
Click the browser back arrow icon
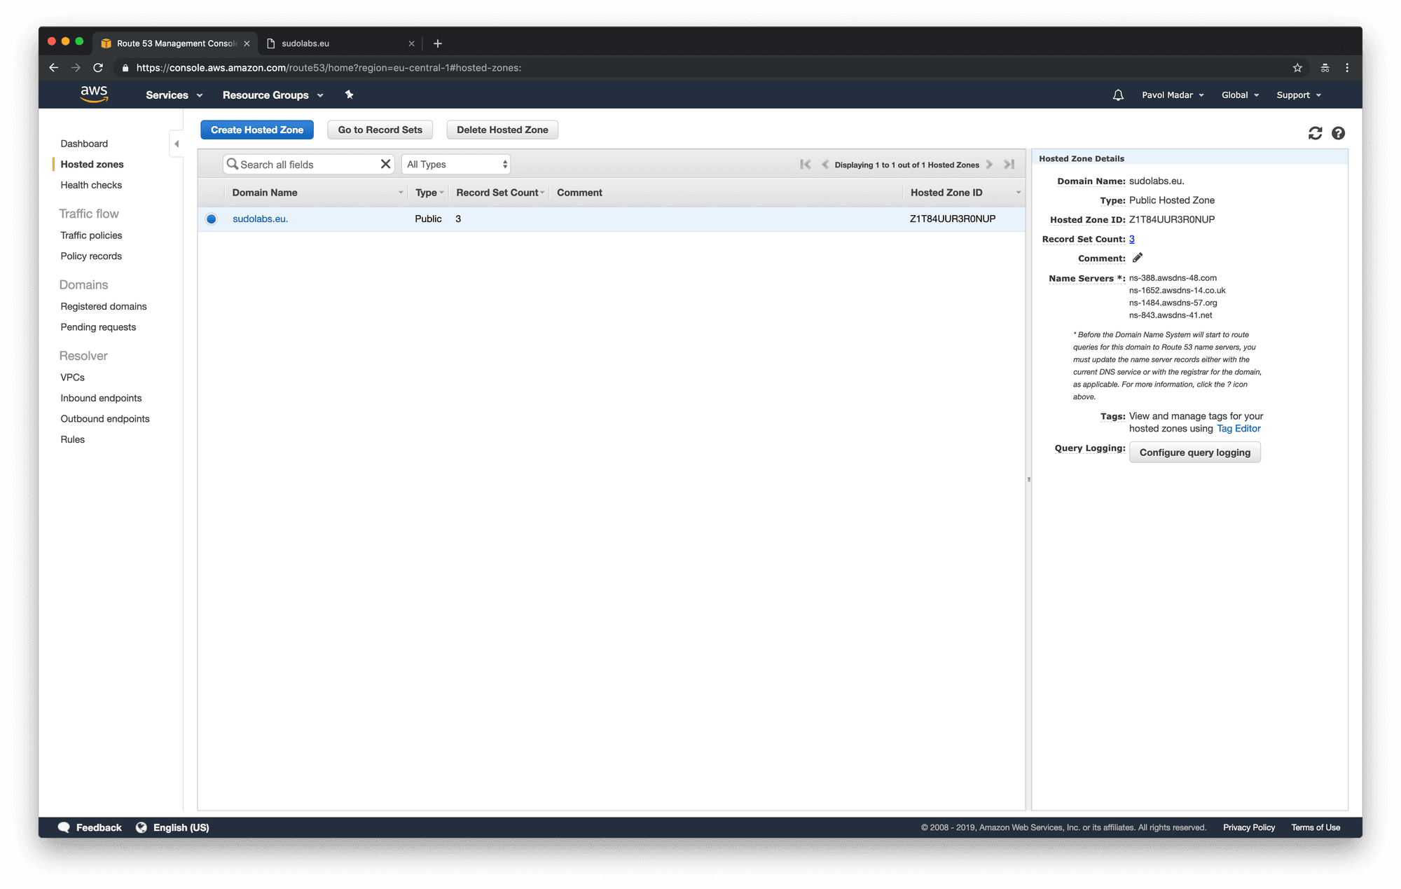point(54,67)
